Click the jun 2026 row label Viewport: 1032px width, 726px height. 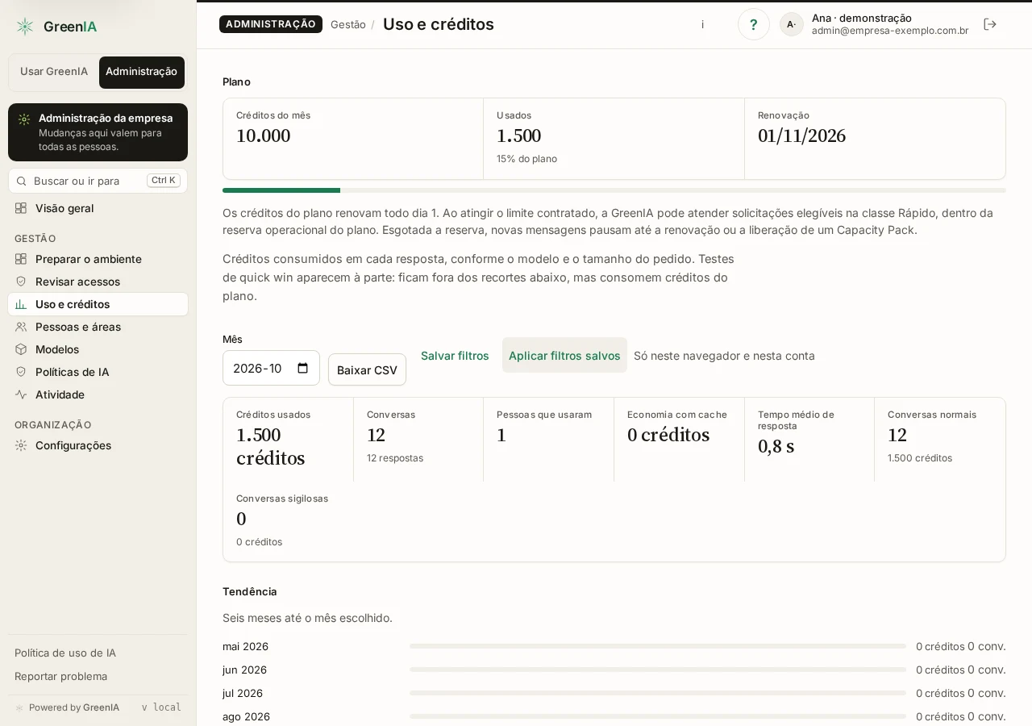click(x=244, y=670)
